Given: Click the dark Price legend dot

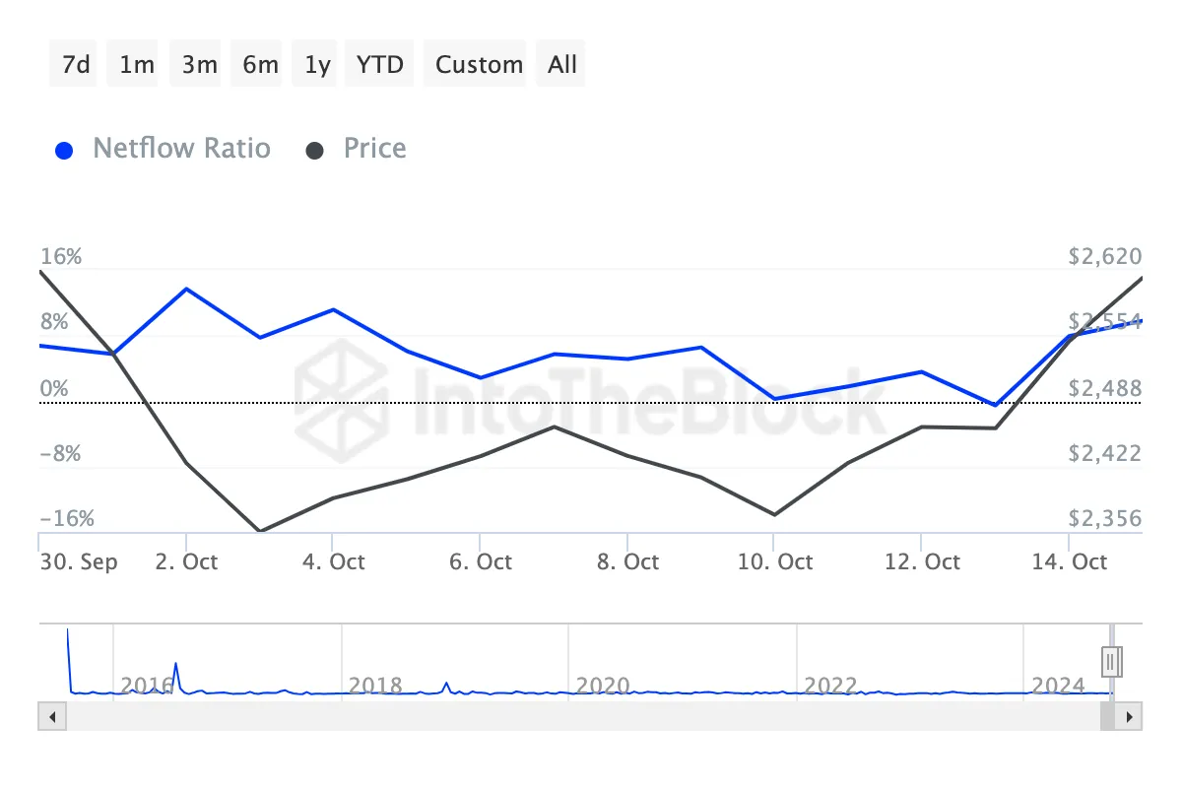Looking at the screenshot, I should (x=315, y=151).
